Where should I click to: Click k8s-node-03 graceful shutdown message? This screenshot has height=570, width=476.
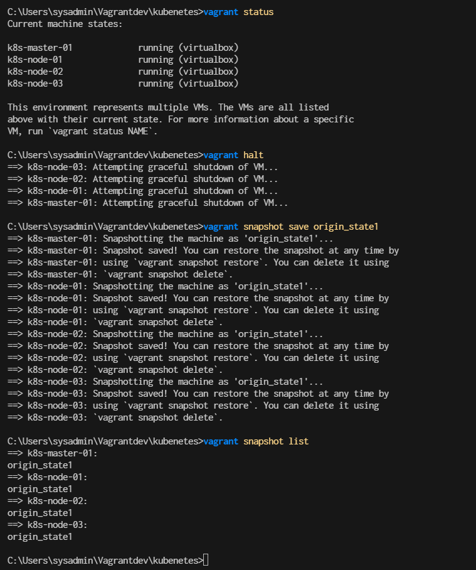click(x=142, y=167)
